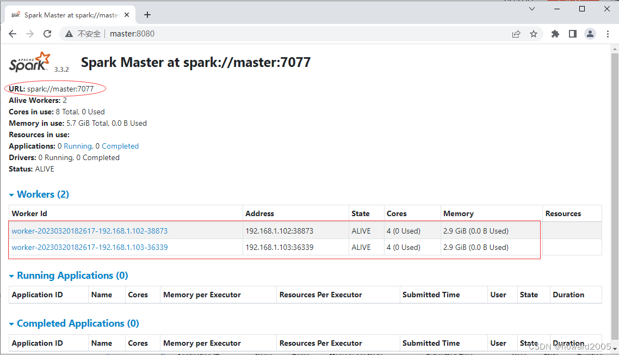Click the Memory in use line
The height and width of the screenshot is (355, 619).
78,124
